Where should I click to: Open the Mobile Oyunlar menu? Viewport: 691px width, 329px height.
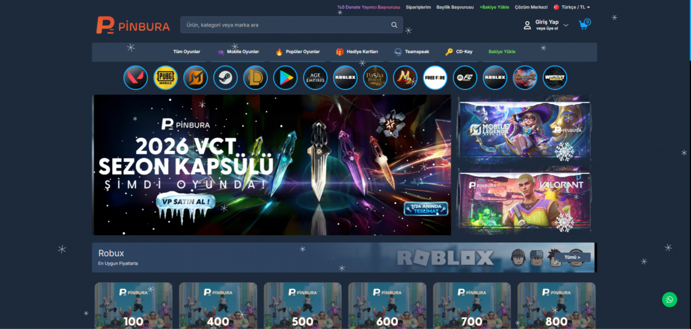(x=238, y=52)
